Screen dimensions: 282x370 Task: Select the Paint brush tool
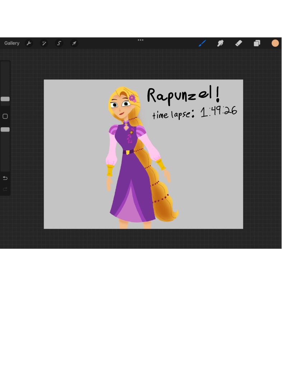(202, 43)
